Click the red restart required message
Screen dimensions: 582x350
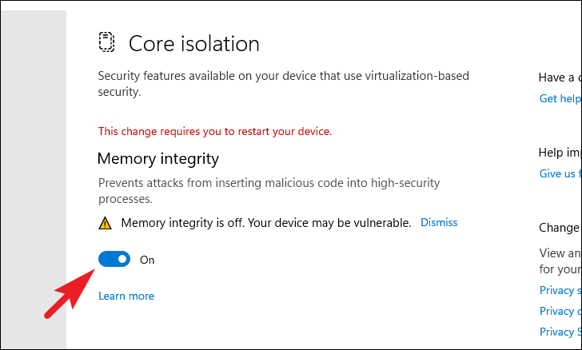(214, 131)
